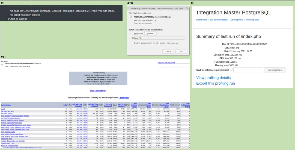Click the Save changes button
The height and width of the screenshot is (150, 295).
[275, 70]
